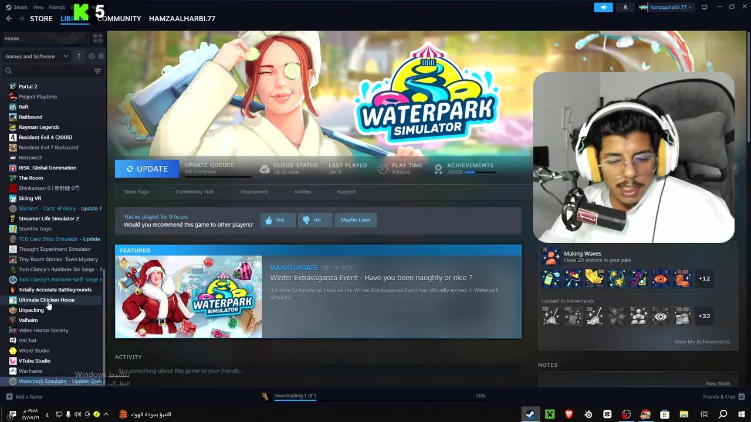Select the Making Waves achievement icon
751x422 pixels.
click(551, 256)
